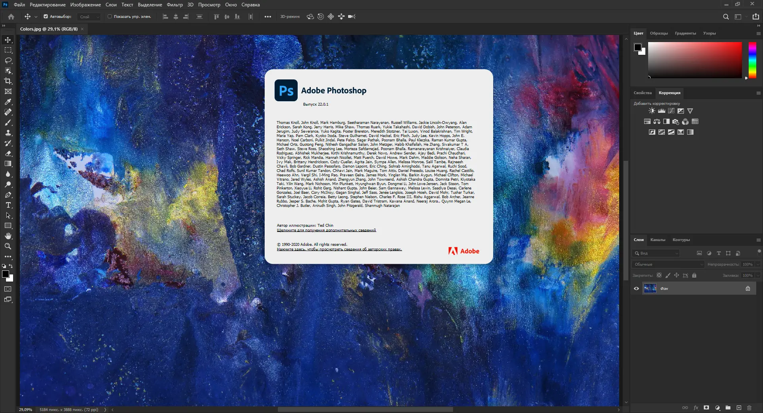Enable 'Показать упр. элем.' checkbox
This screenshot has height=413, width=763.
point(109,17)
